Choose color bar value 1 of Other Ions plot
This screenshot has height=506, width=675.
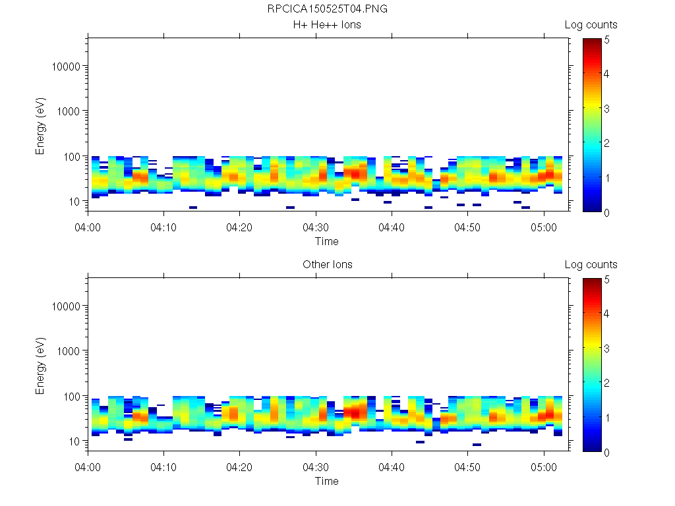click(607, 418)
